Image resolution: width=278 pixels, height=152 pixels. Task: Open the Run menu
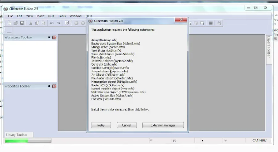click(x=51, y=16)
